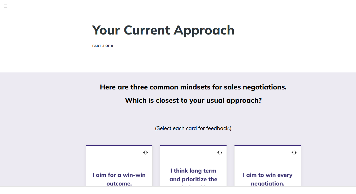
Task: Click the "Here are three common mindsets" heading
Action: pyautogui.click(x=193, y=87)
